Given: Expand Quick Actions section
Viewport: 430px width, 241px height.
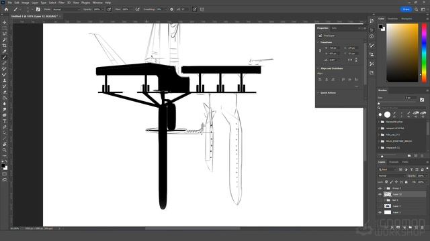Looking at the screenshot, I should [318, 93].
